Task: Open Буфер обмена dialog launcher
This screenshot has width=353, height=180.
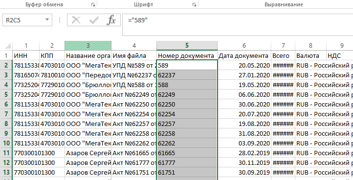Action: click(x=93, y=4)
